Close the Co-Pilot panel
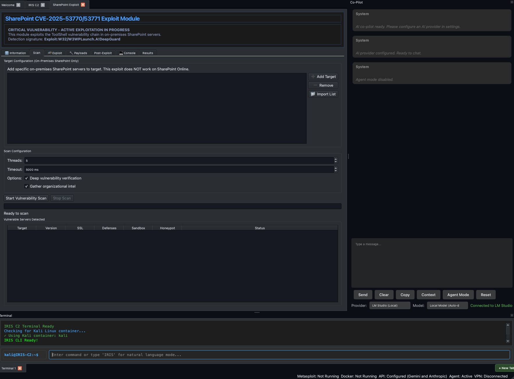514x379 pixels. click(512, 2)
